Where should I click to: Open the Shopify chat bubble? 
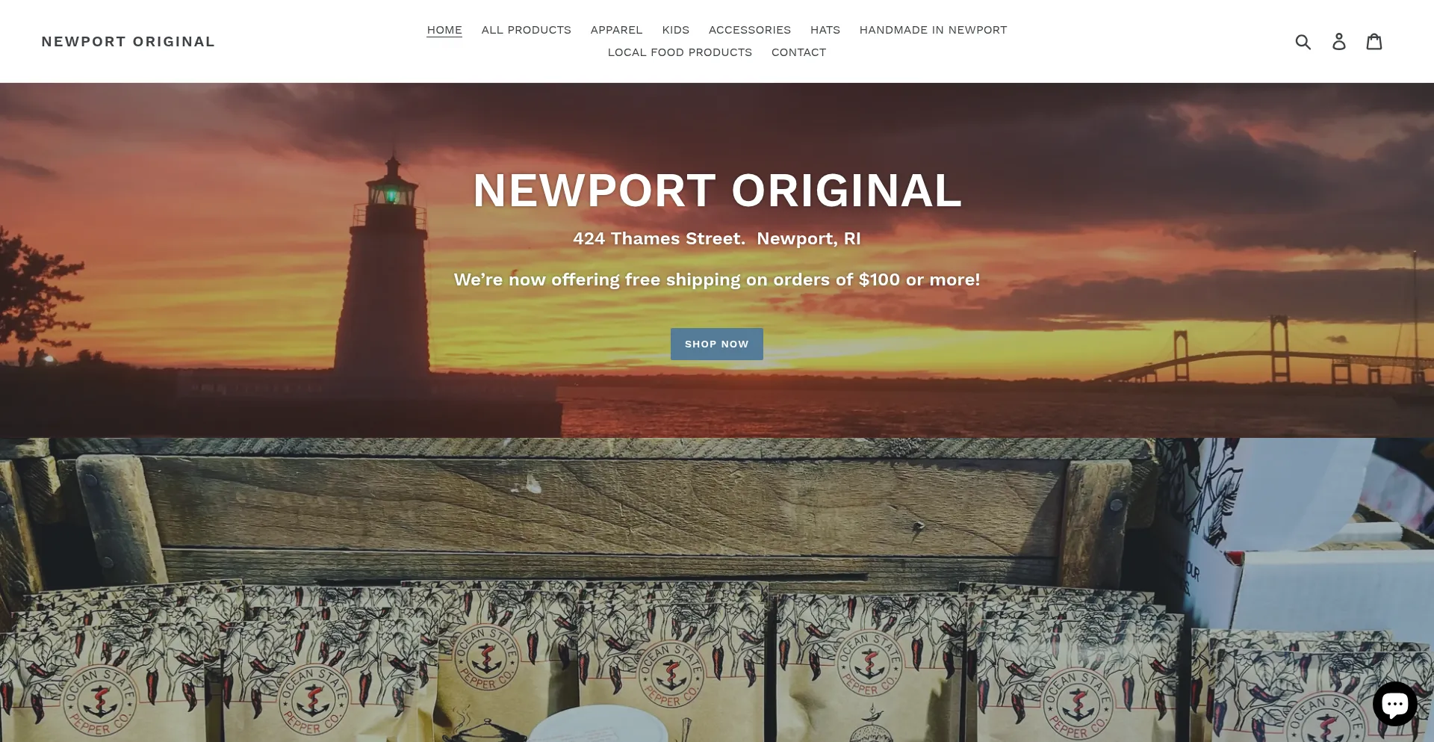[1394, 704]
